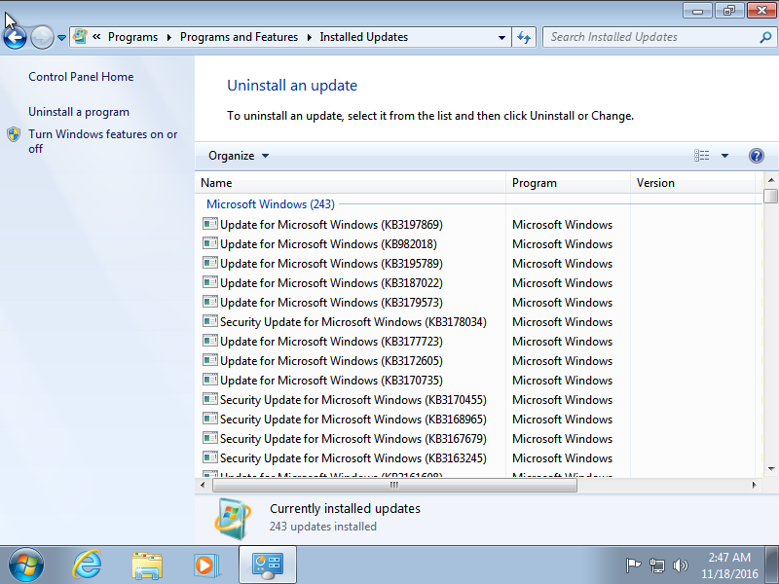The image size is (779, 584).
Task: Select security update KB3170455 icon
Action: [210, 399]
